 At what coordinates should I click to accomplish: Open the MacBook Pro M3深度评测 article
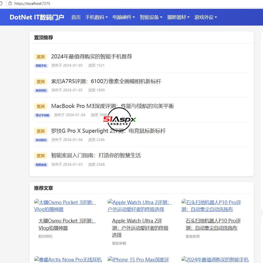coord(112,106)
